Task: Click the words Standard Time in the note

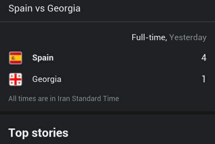Action: pyautogui.click(x=96, y=99)
